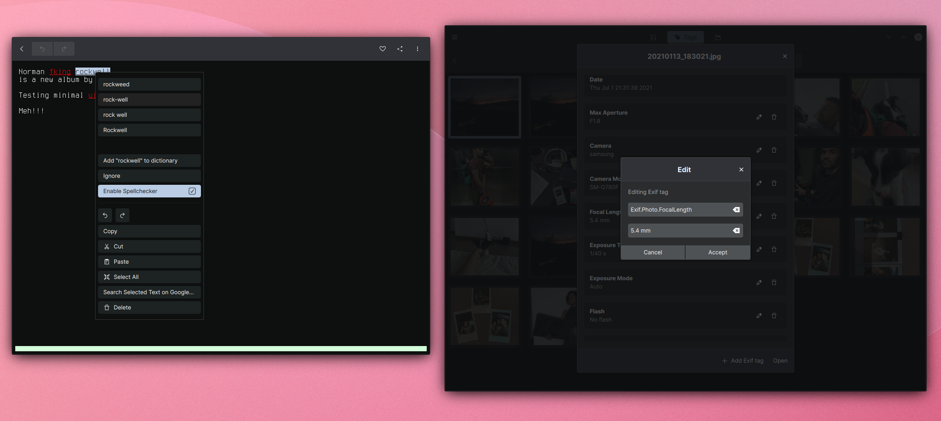Switch to the folders tab in gallery
The width and height of the screenshot is (941, 421).
[718, 37]
